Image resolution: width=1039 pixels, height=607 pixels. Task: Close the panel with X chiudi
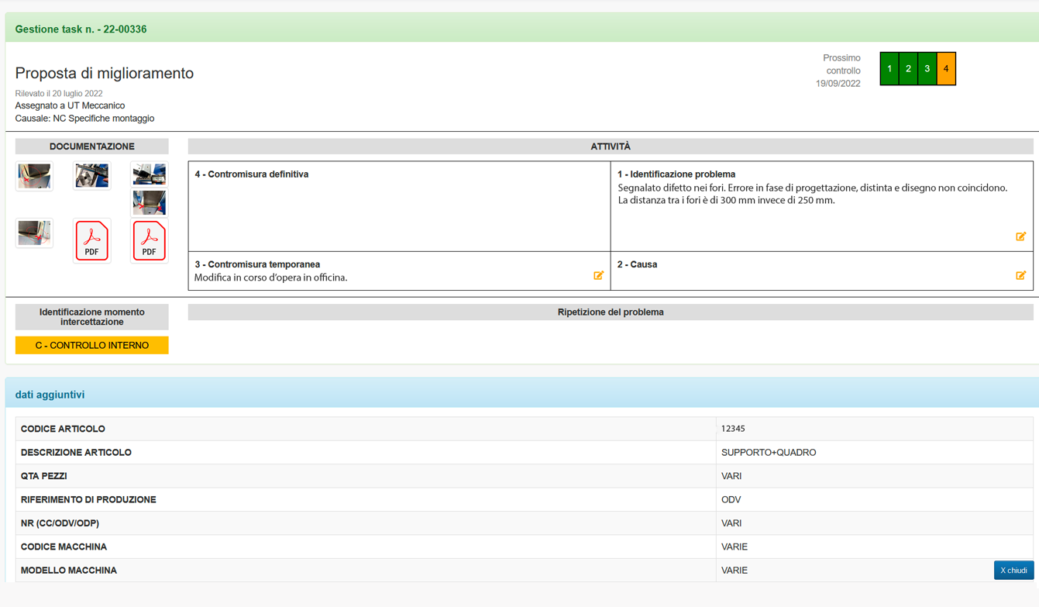[x=1013, y=570]
